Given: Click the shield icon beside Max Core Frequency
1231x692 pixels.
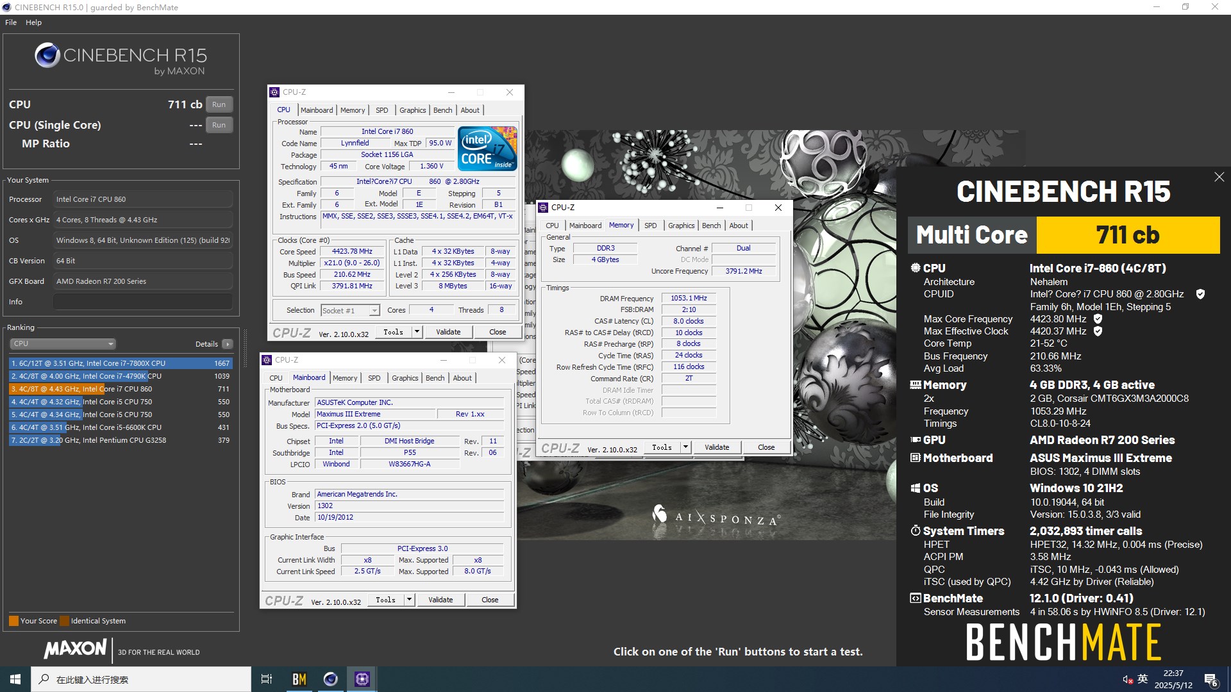Looking at the screenshot, I should [x=1098, y=319].
